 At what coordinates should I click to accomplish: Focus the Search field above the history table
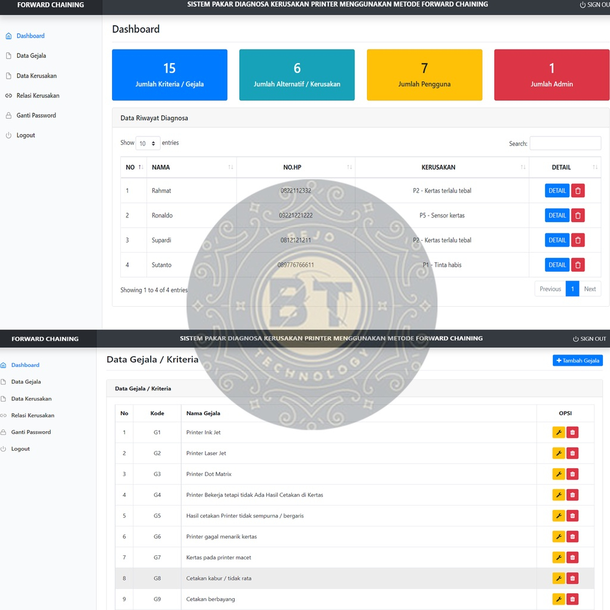pyautogui.click(x=565, y=144)
